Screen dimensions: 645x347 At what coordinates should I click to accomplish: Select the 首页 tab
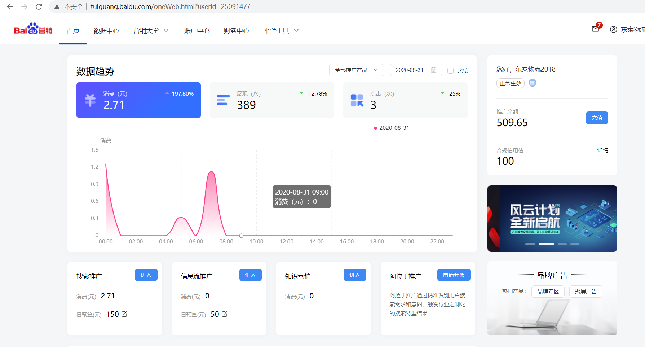(73, 31)
